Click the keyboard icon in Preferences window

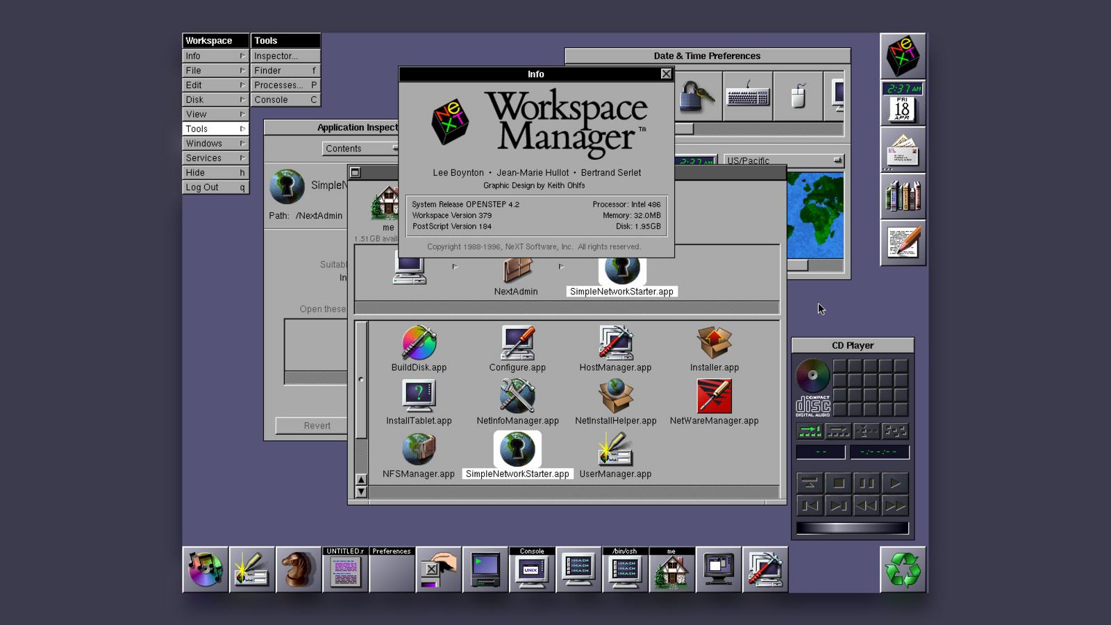[x=748, y=97]
